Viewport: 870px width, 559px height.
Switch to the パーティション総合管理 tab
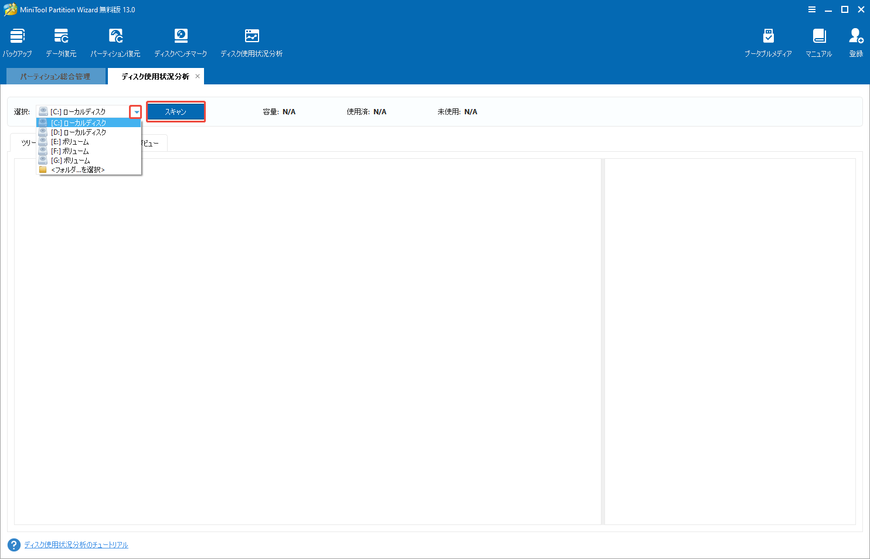coord(56,76)
